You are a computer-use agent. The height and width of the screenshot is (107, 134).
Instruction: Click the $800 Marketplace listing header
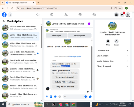point(69,30)
